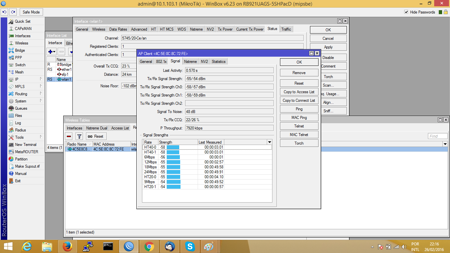
Task: Click Cancel in the Interface wlan1 window
Action: pos(328,39)
